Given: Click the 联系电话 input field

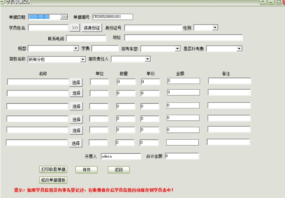Looking at the screenshot, I should [x=86, y=38].
